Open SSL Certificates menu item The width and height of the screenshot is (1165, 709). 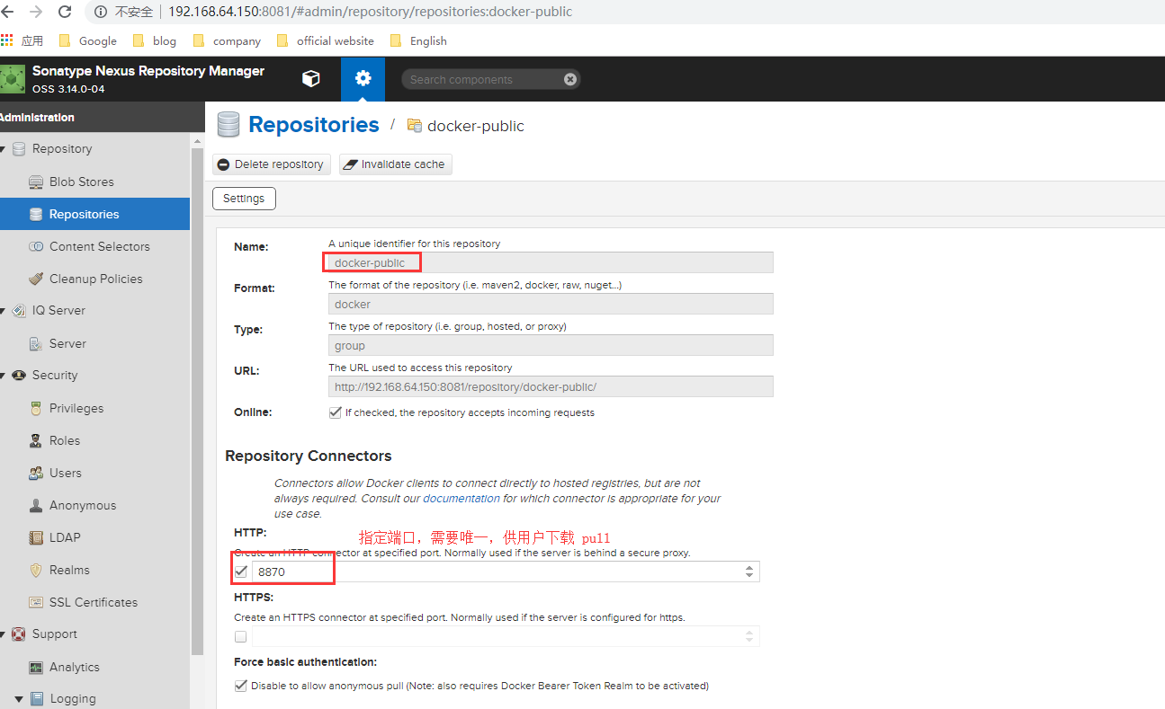(94, 602)
